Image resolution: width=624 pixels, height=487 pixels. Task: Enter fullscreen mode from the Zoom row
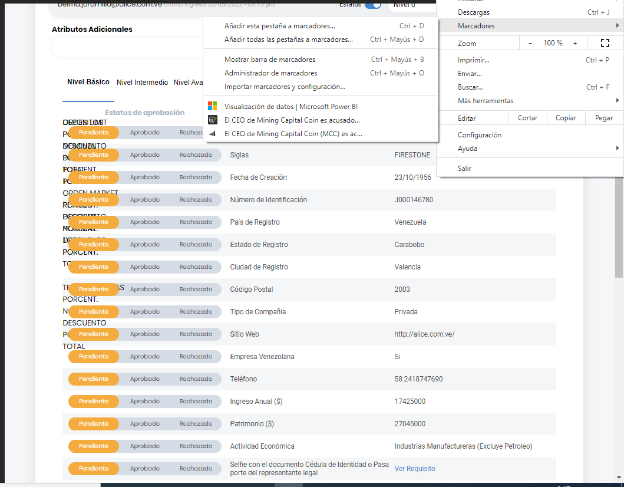pyautogui.click(x=605, y=43)
